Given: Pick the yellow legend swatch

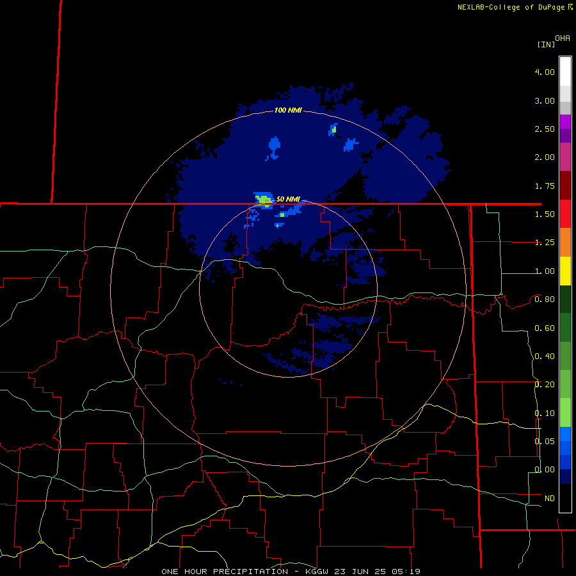Looking at the screenshot, I should click(x=565, y=271).
